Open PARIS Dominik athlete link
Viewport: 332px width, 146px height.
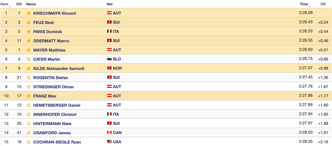coord(47,32)
